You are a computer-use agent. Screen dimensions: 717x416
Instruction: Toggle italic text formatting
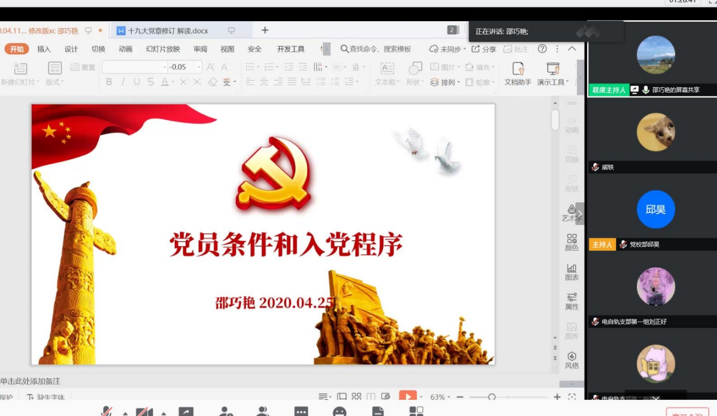[x=123, y=82]
